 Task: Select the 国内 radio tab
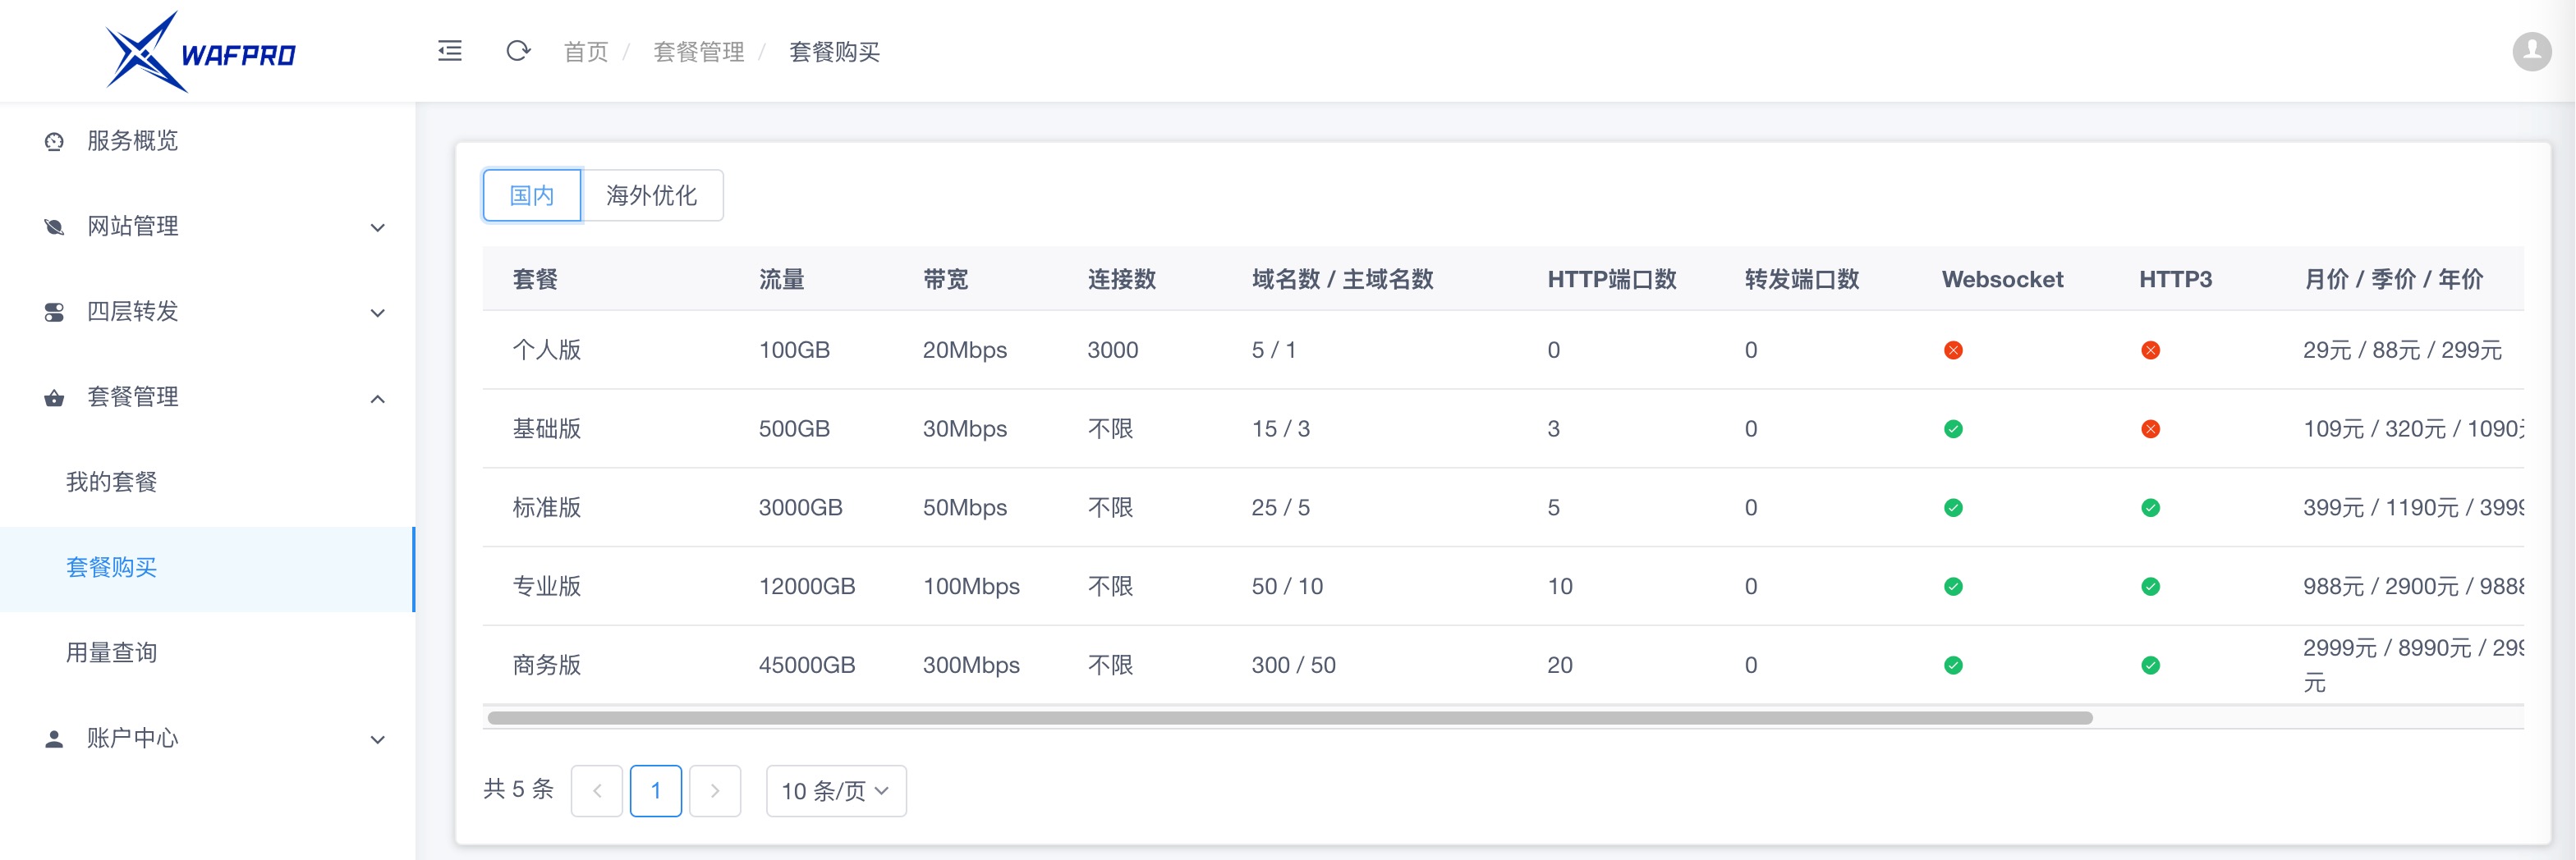coord(531,196)
